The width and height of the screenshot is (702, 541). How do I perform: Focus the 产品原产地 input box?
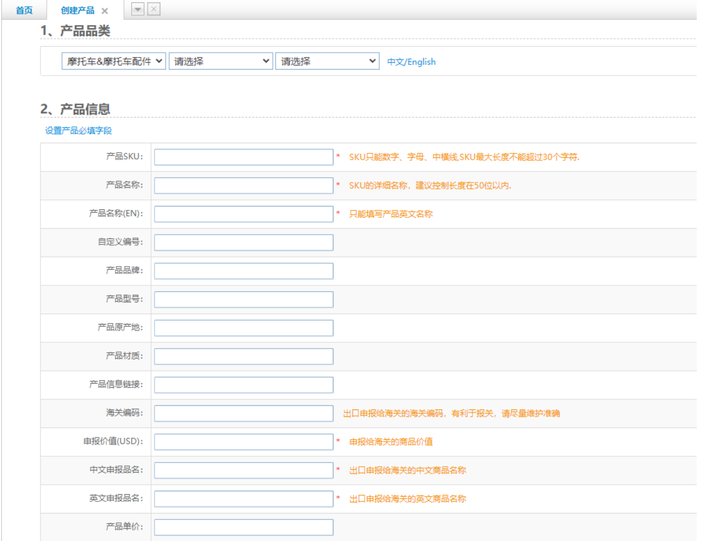pos(244,328)
